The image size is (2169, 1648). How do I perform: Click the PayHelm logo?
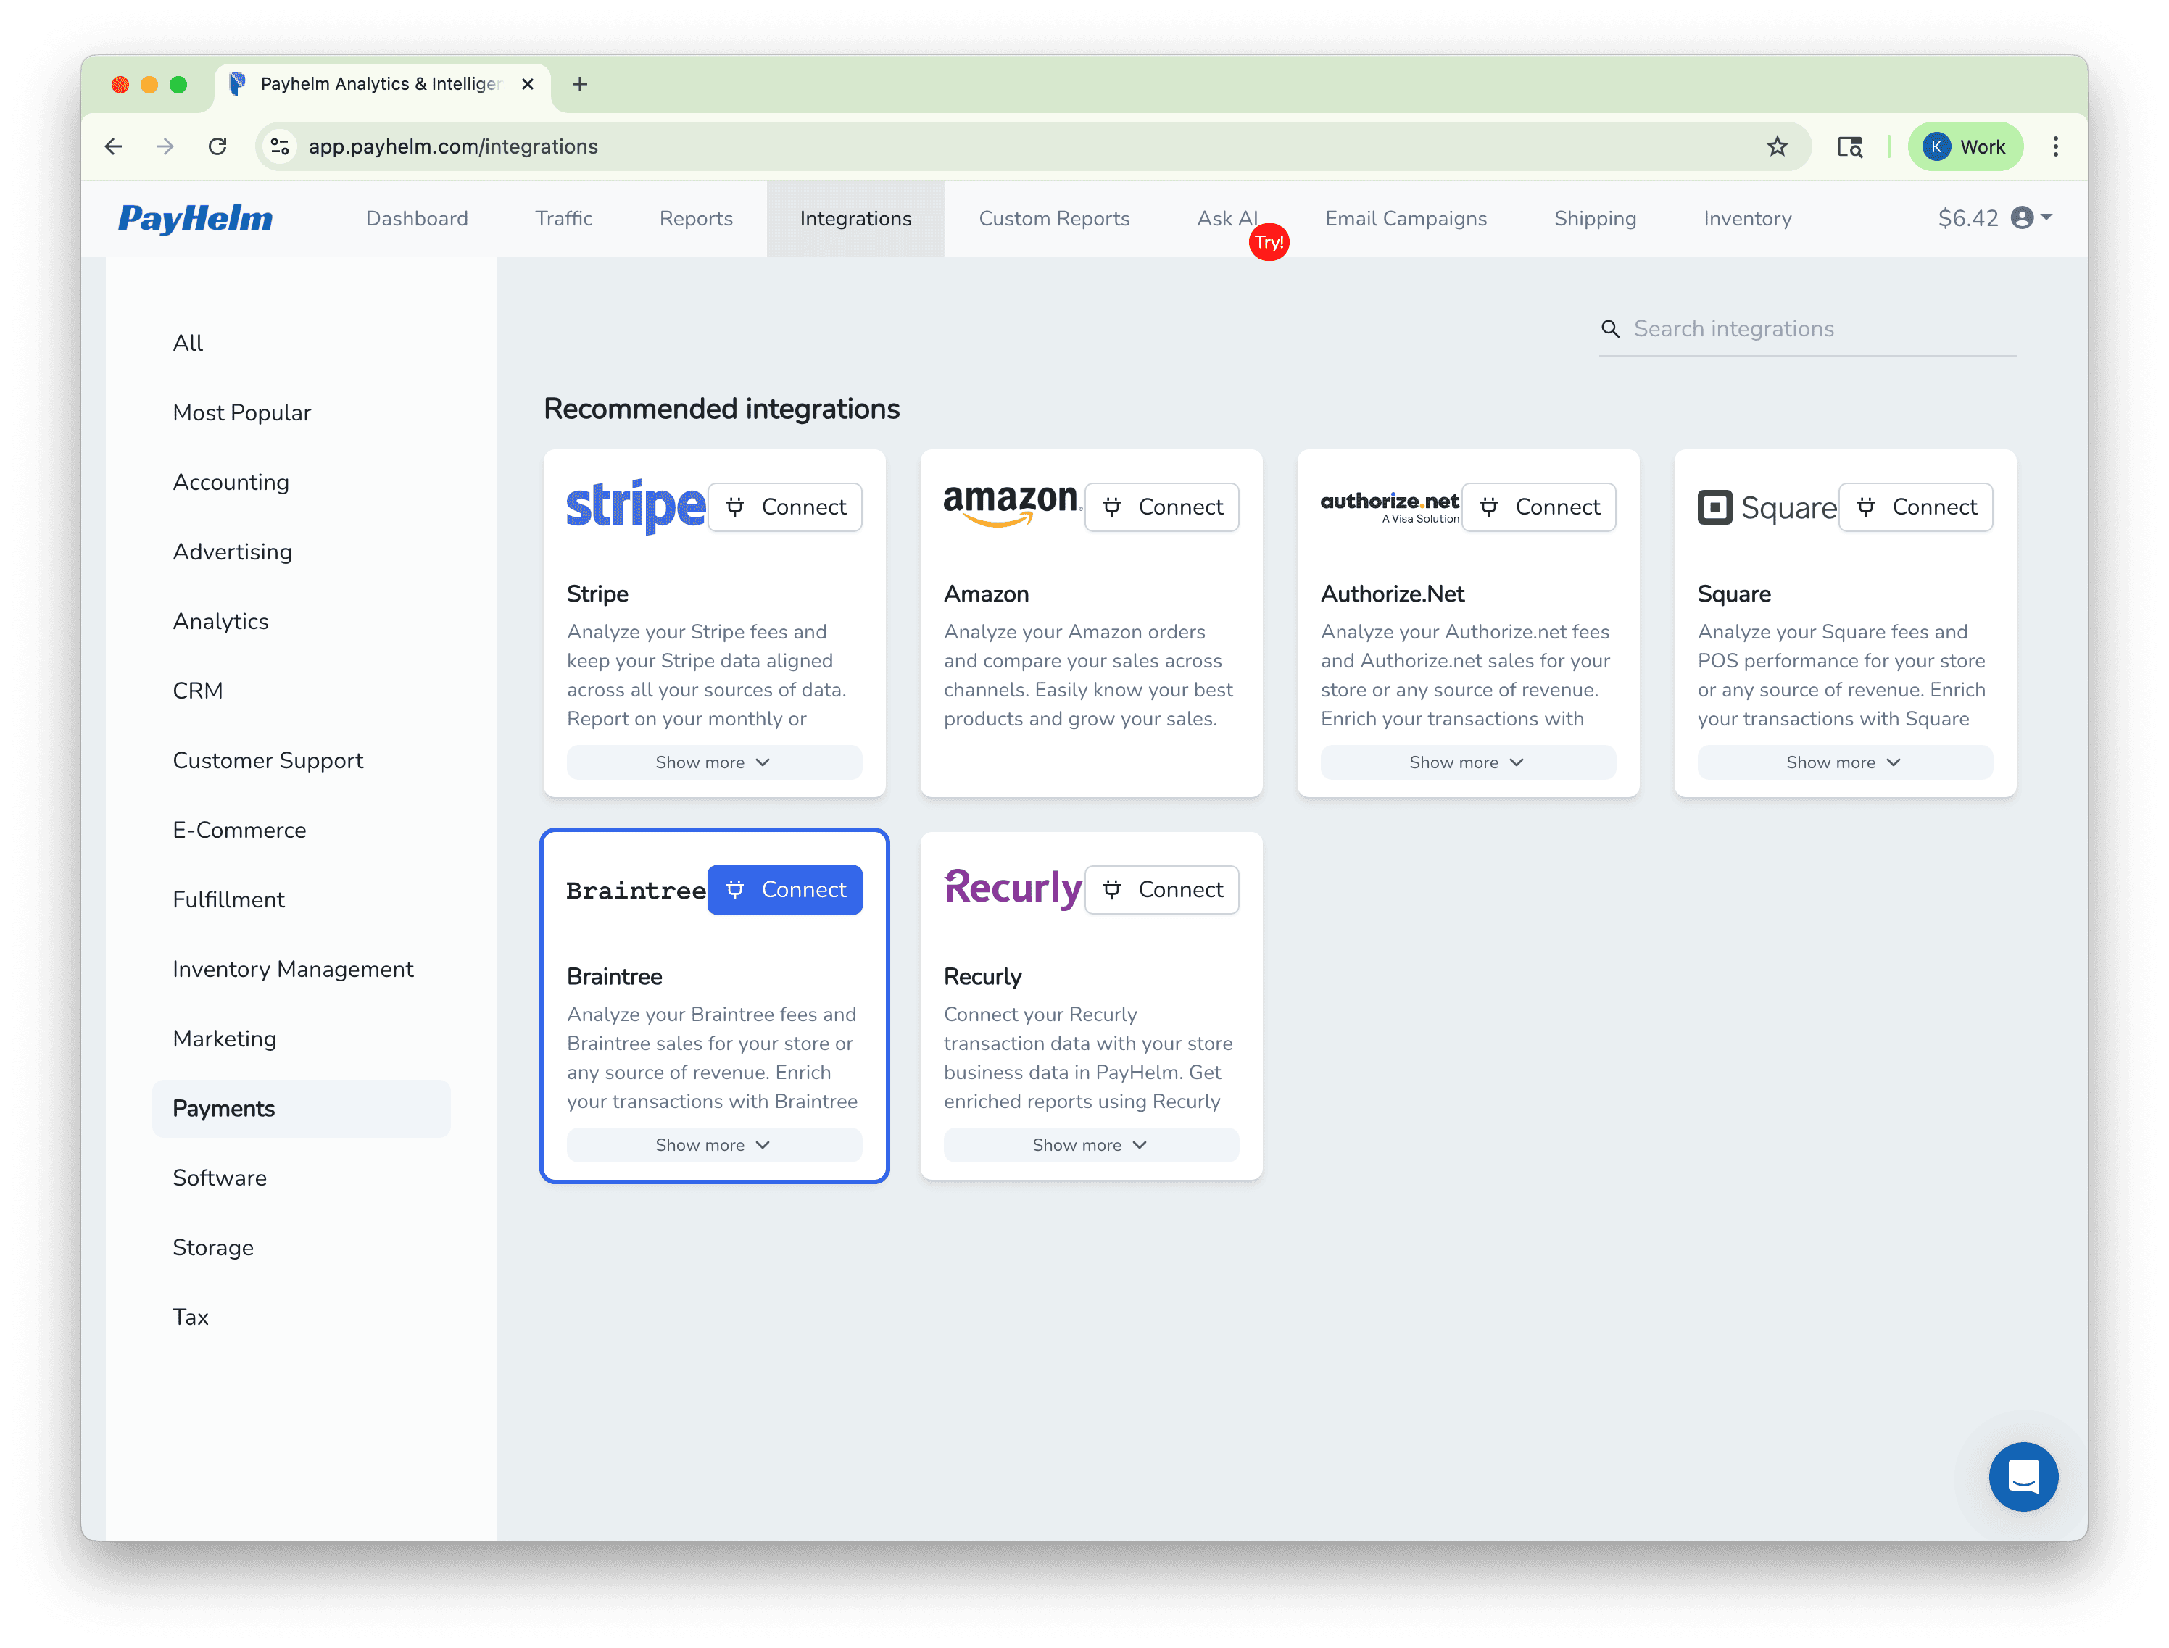(x=194, y=217)
